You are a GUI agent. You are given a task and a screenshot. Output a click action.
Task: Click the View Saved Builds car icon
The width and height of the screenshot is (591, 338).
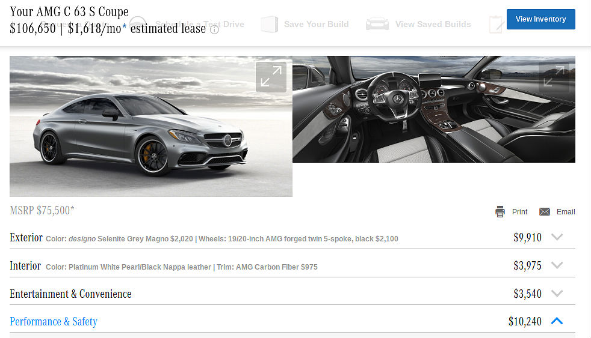tap(377, 24)
